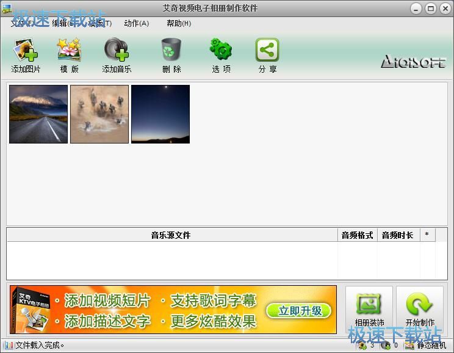Click the 音乐源文件 column header

tap(172, 235)
